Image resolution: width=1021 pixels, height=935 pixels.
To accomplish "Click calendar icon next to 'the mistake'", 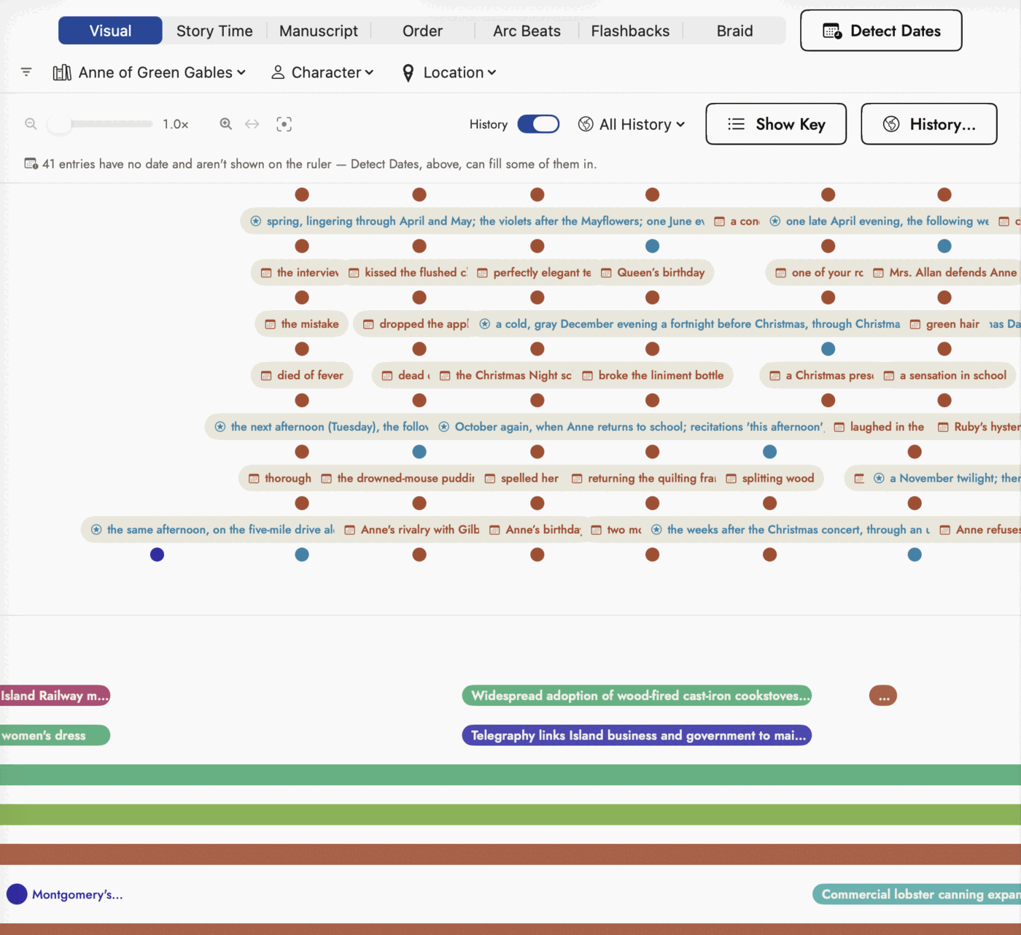I will click(270, 324).
